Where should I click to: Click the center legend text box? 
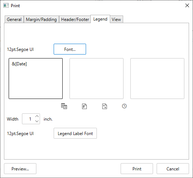pos(96,78)
